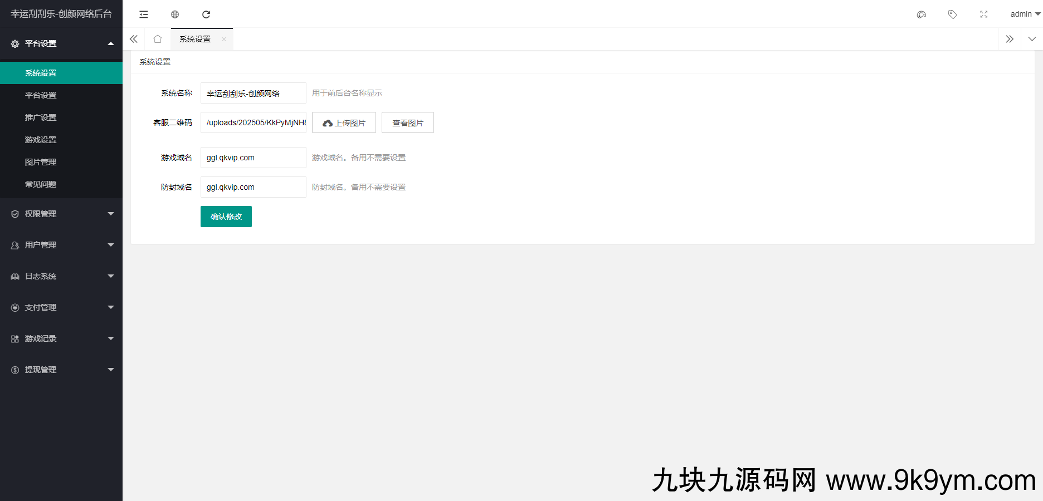Collapse the sidebar using the indent icon

tap(143, 14)
